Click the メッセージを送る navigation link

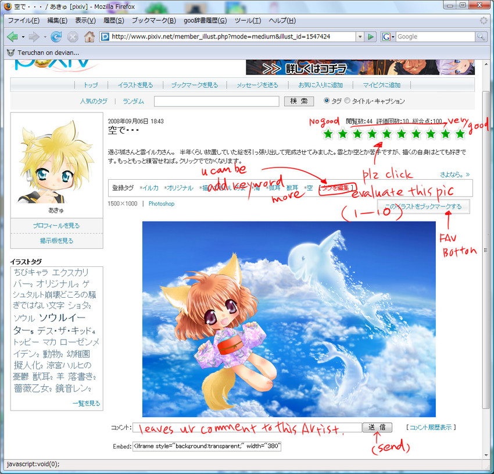257,85
